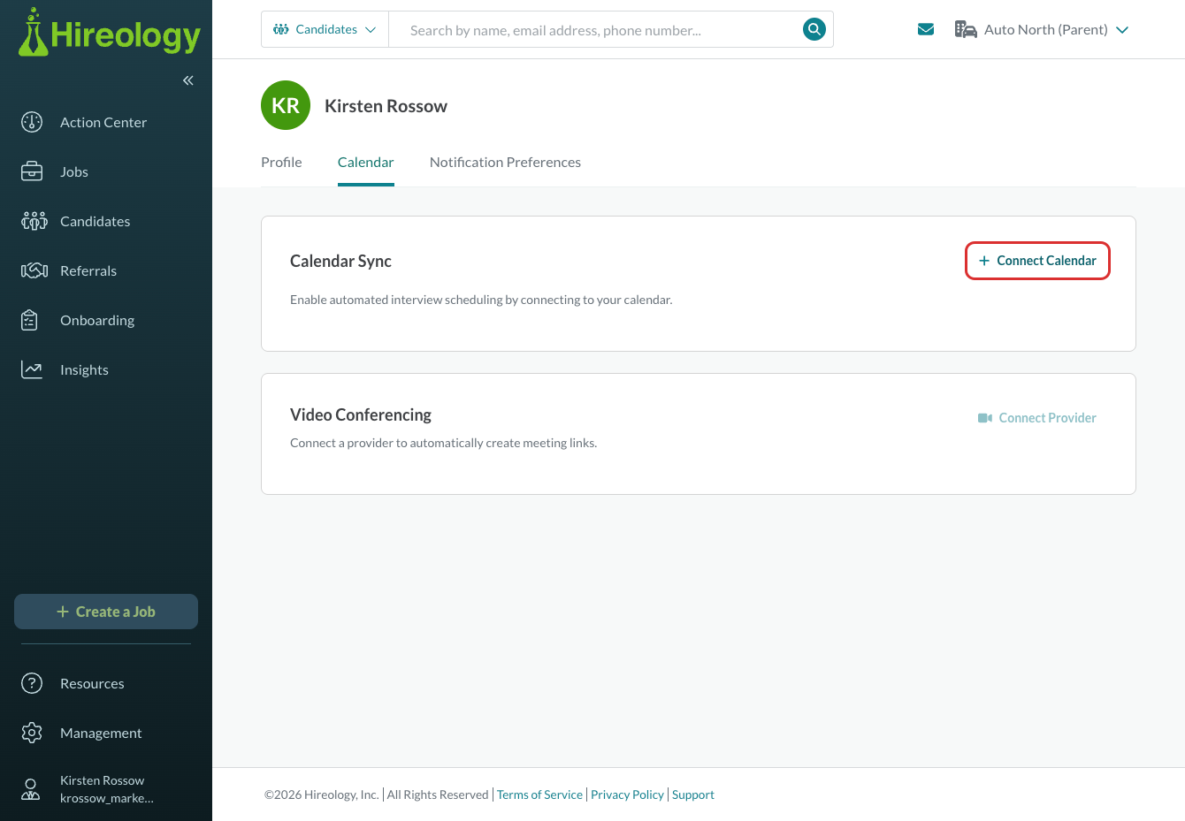Open Jobs from the sidebar
The height and width of the screenshot is (821, 1185).
click(x=74, y=171)
